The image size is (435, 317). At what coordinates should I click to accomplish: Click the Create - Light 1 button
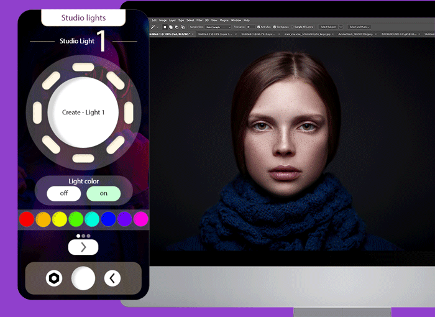coord(83,113)
